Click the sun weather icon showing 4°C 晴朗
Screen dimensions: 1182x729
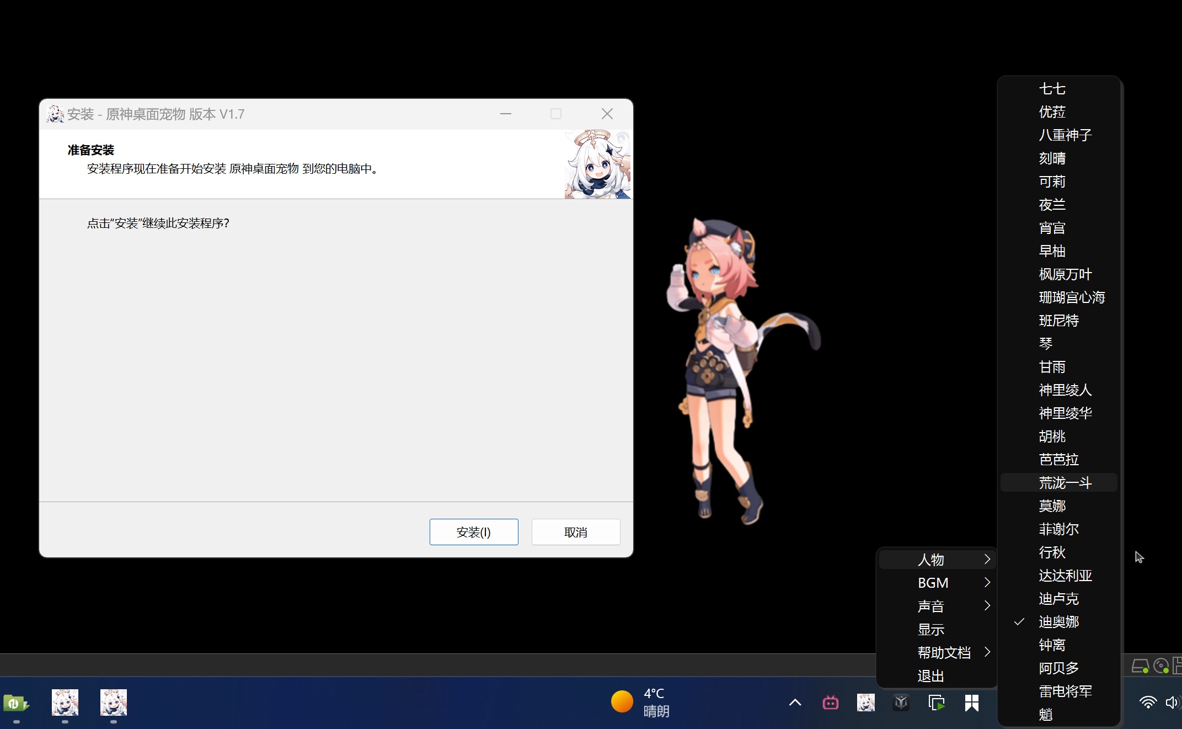pos(622,701)
